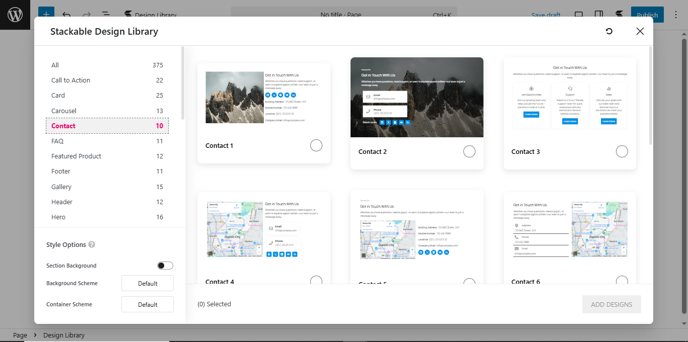Image resolution: width=688 pixels, height=342 pixels.
Task: Click the Stackable Design Library title
Action: click(104, 31)
